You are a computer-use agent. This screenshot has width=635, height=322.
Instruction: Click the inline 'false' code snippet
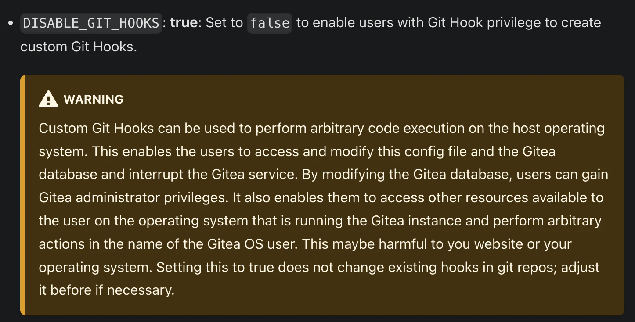(x=270, y=23)
